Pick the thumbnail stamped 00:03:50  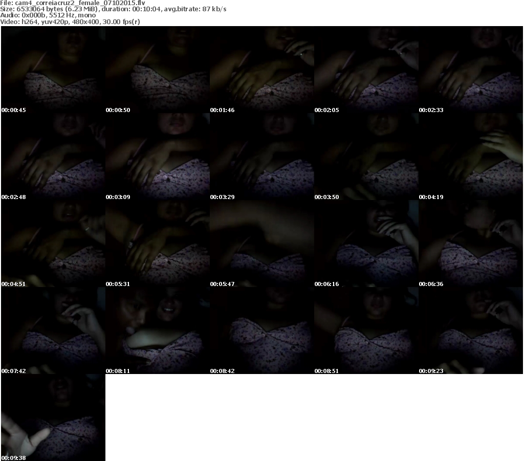(366, 157)
